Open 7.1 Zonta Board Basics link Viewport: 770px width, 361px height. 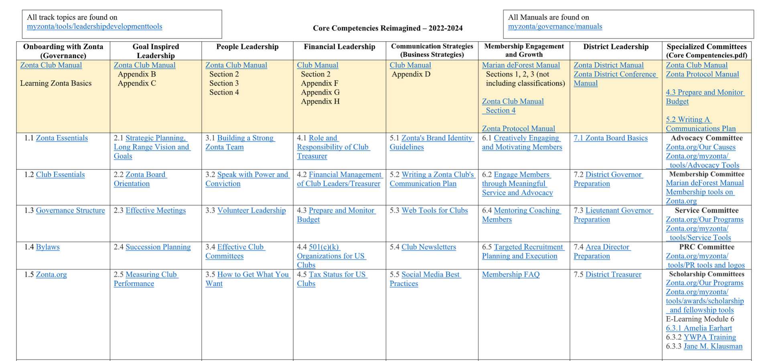pos(610,138)
